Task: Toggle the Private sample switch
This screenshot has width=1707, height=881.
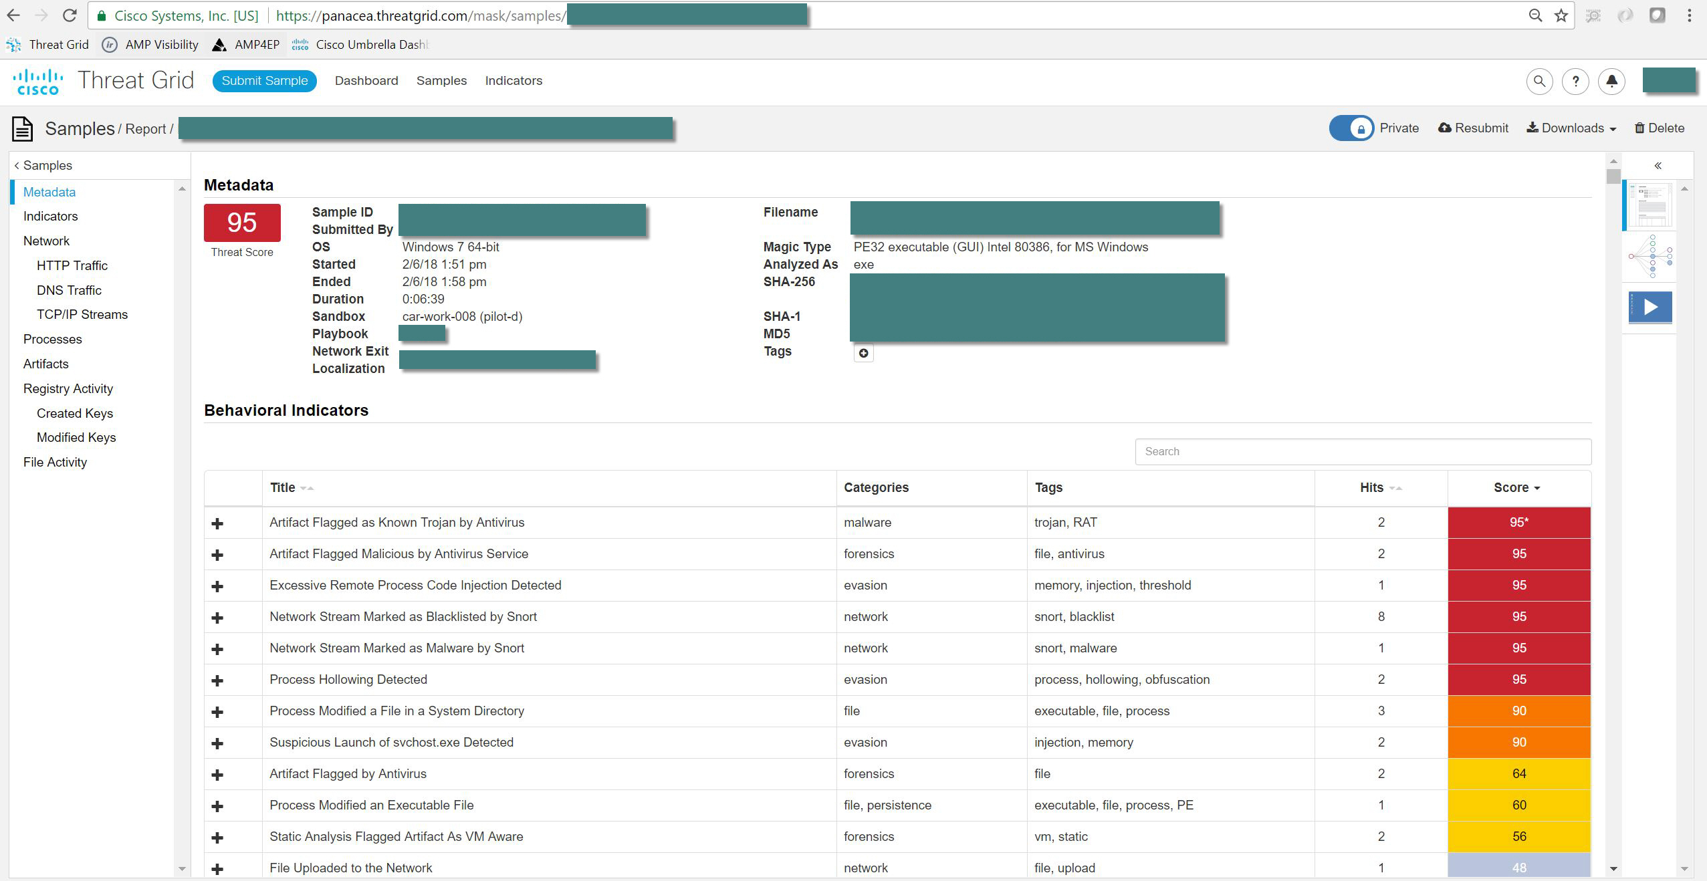Action: (x=1351, y=128)
